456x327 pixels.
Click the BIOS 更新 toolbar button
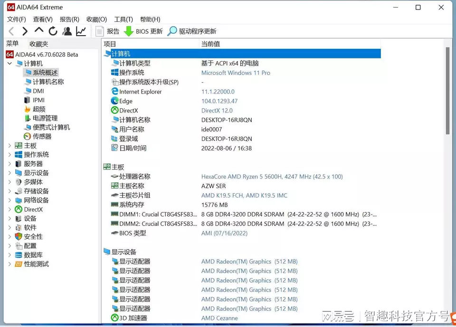pos(143,31)
